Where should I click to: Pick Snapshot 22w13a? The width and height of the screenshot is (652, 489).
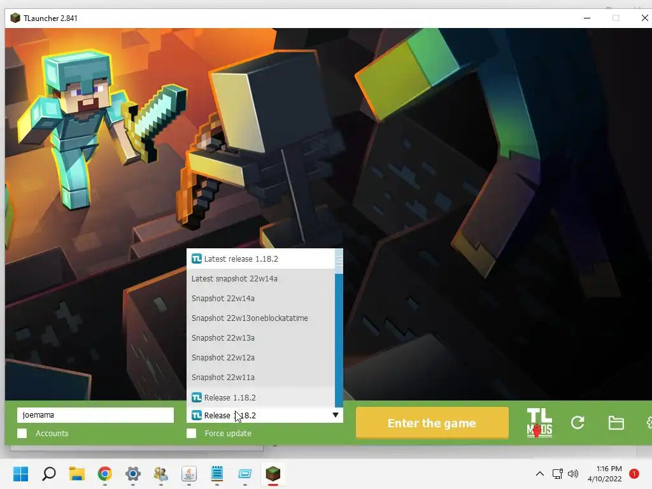pyautogui.click(x=260, y=337)
